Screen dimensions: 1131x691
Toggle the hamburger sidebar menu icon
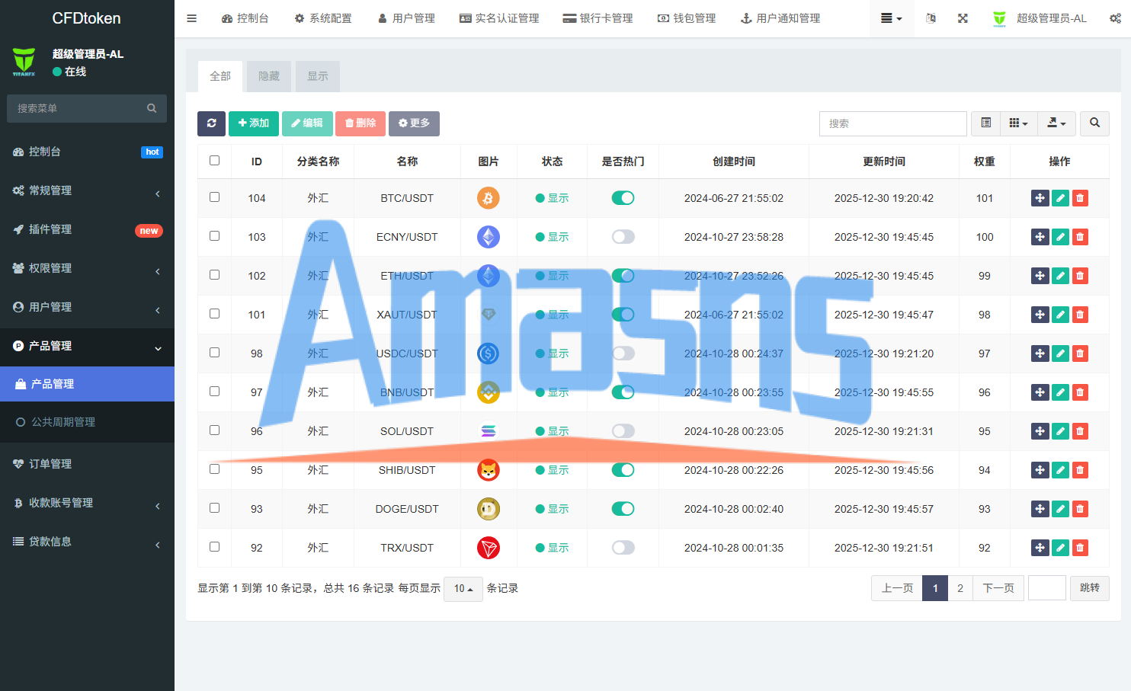tap(192, 18)
